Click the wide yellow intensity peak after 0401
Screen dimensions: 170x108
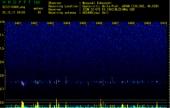[22, 104]
